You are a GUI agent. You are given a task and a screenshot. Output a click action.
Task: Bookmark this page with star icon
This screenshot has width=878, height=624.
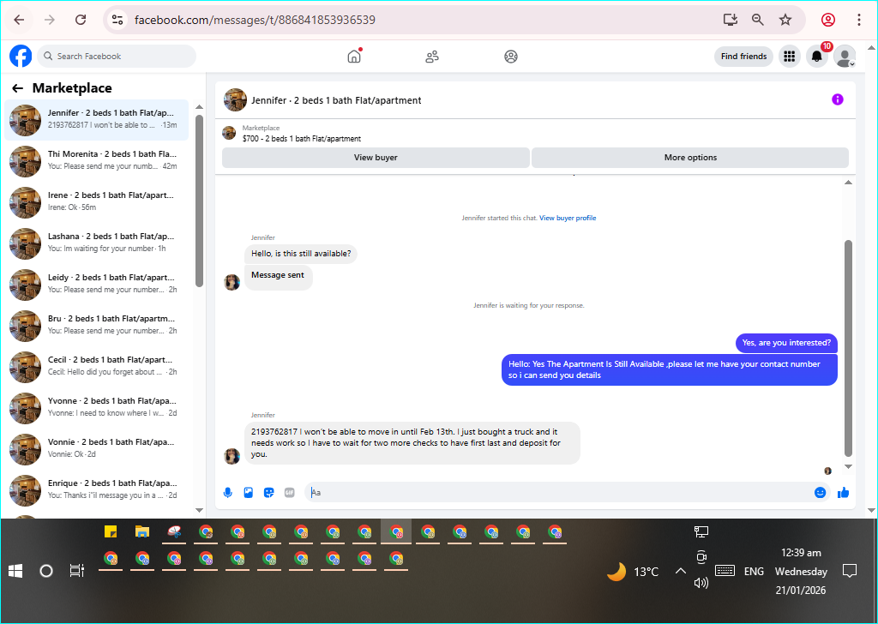click(785, 20)
